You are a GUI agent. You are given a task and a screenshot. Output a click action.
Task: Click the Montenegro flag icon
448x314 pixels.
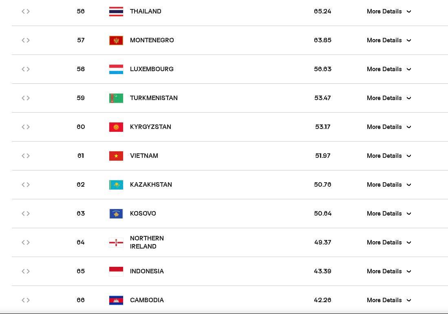pos(116,40)
